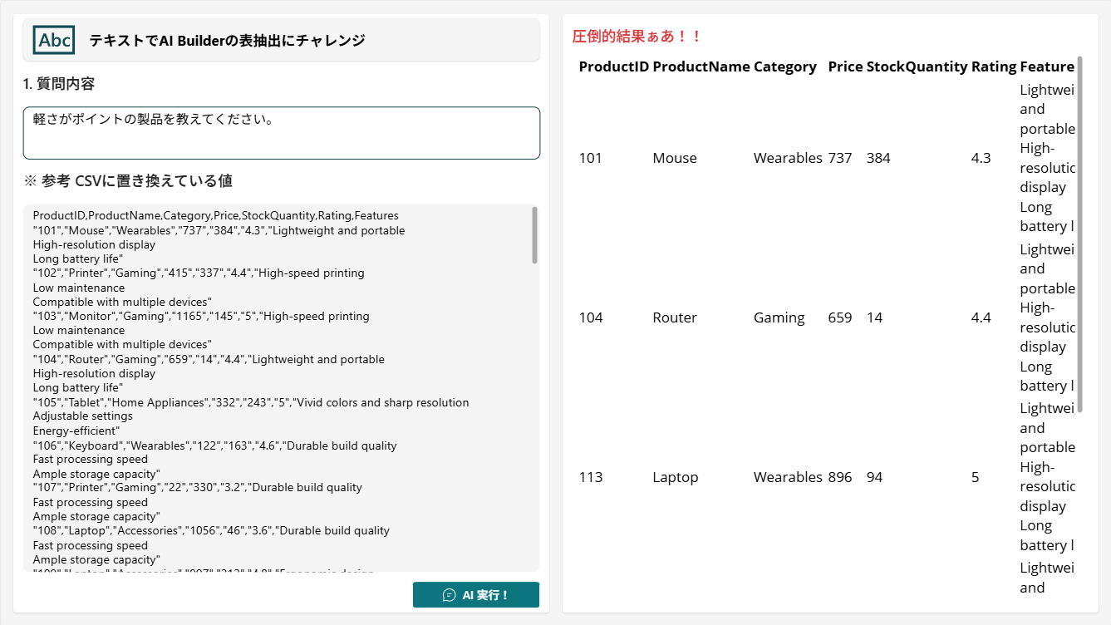Image resolution: width=1111 pixels, height=625 pixels.
Task: Click the Rating column header
Action: 994,66
